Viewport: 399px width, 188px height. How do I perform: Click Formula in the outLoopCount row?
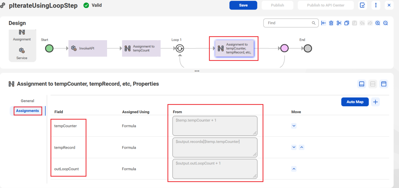(x=129, y=169)
